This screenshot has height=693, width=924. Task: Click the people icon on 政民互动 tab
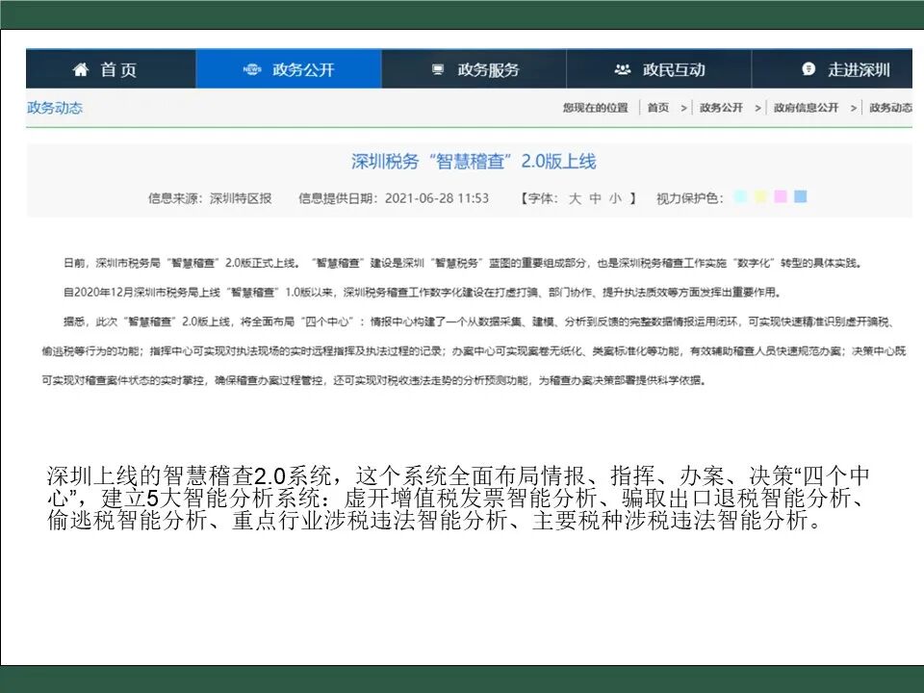[621, 68]
